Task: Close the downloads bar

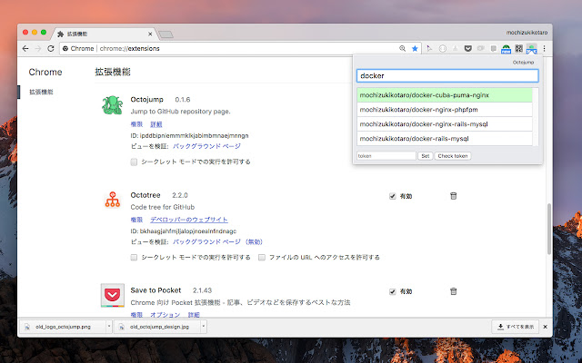Action: click(x=545, y=327)
